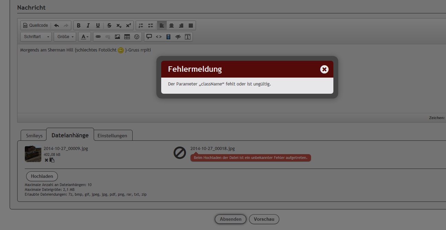Click thumbnail of 2014-10-27_00009.jpg
The width and height of the screenshot is (446, 230).
click(33, 154)
